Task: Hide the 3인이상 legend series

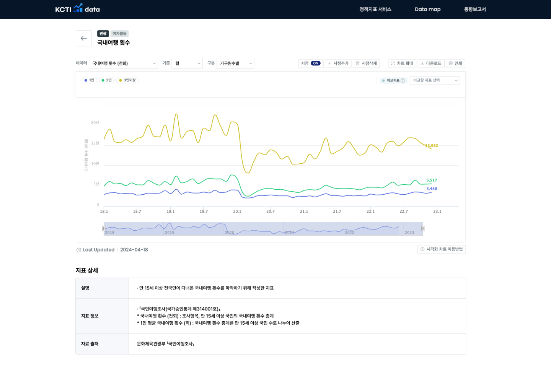Action: click(127, 80)
